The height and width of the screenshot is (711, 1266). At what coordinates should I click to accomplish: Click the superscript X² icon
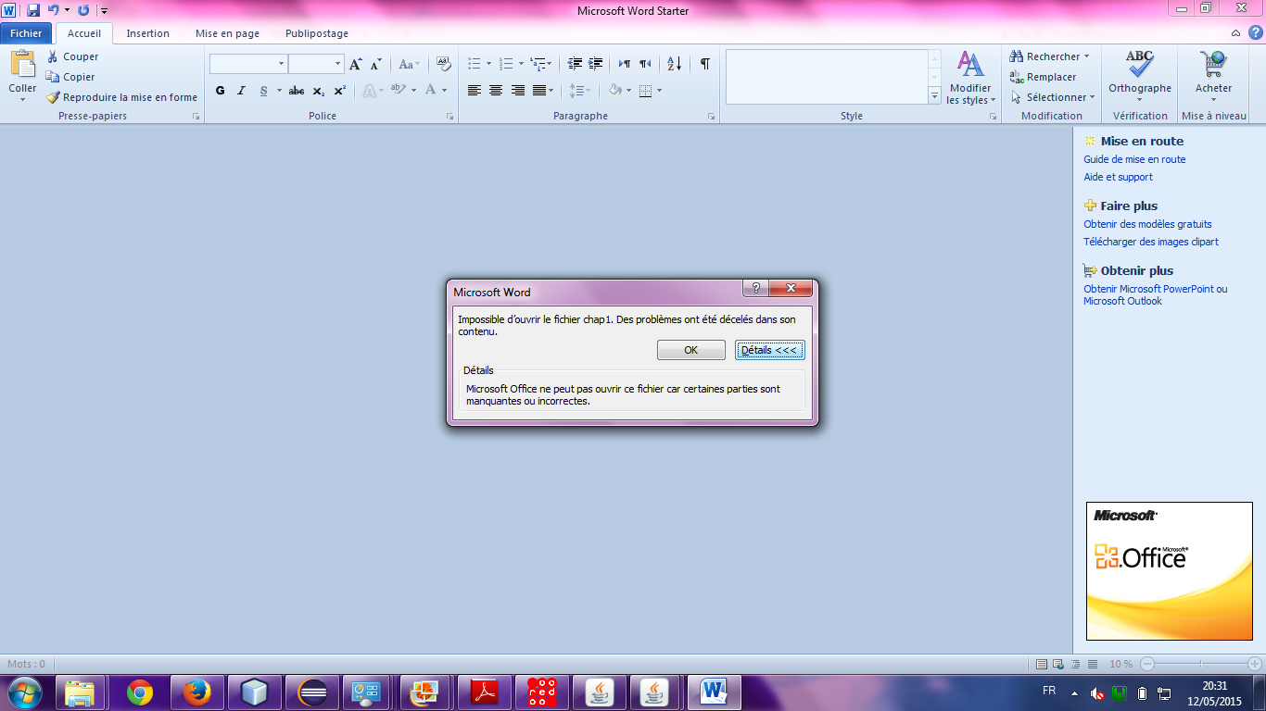339,91
